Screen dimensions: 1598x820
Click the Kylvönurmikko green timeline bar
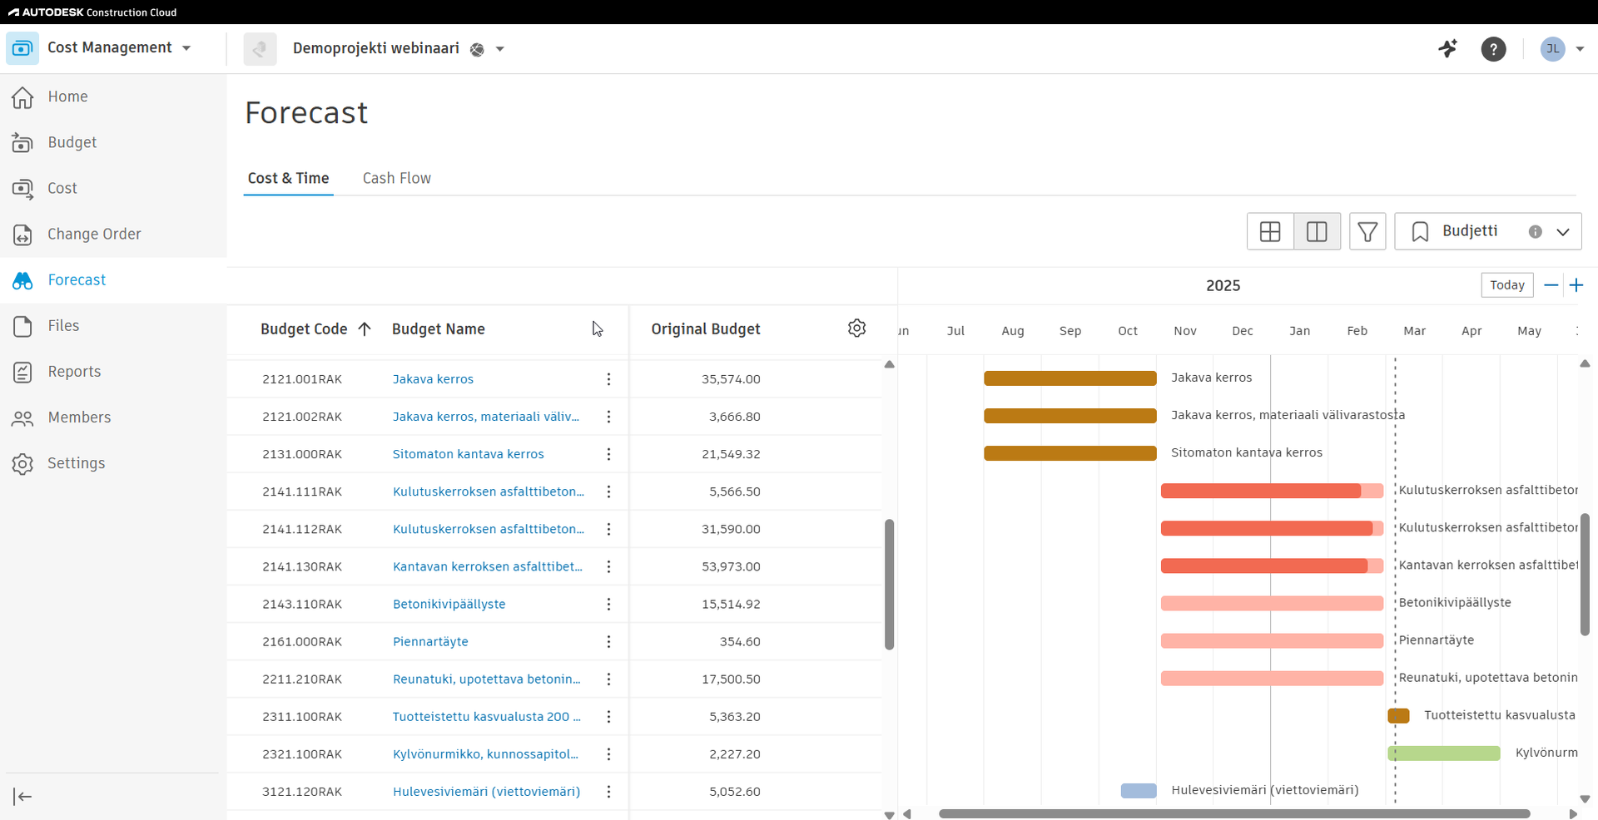point(1444,753)
